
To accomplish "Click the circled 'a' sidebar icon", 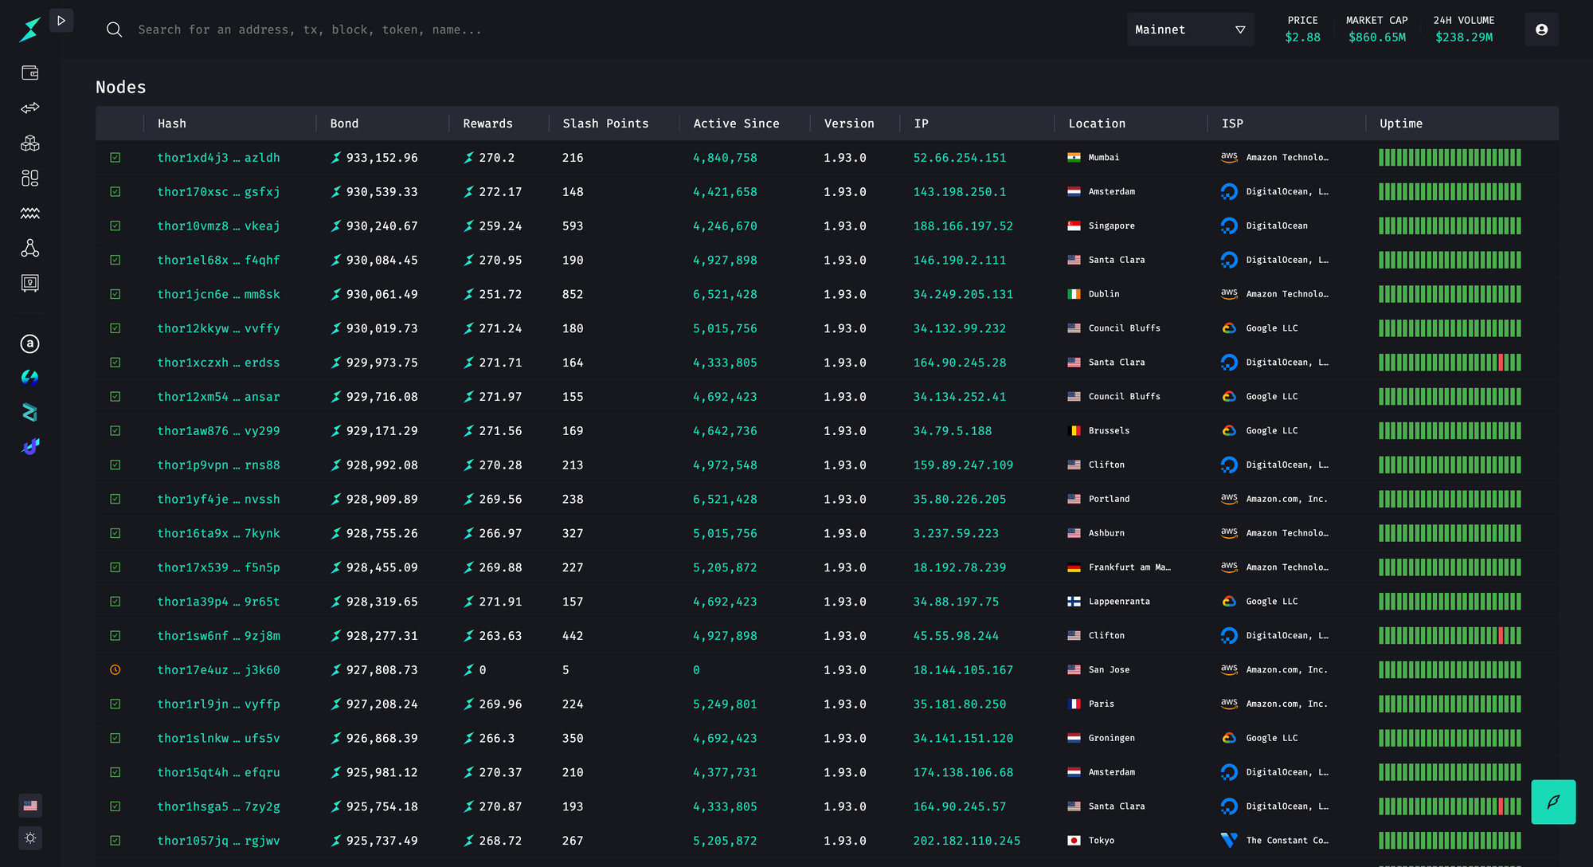I will pos(29,344).
